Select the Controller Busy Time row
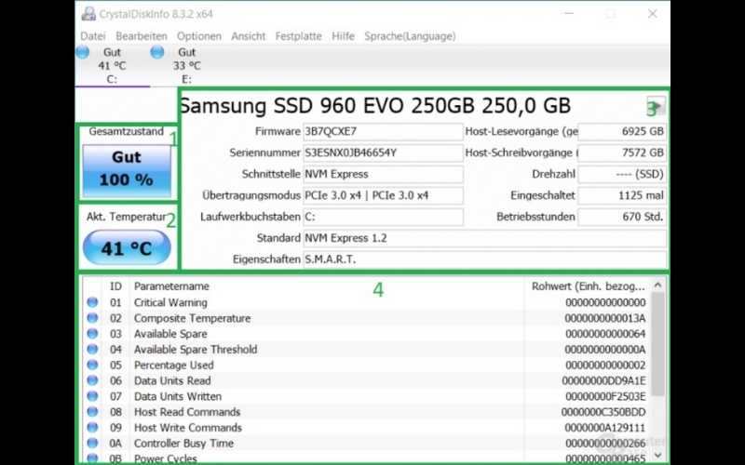 [x=366, y=444]
